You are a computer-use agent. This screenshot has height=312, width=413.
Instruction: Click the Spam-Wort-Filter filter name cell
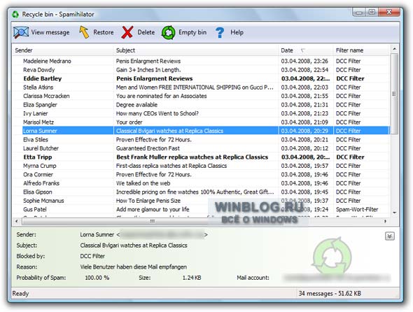[x=357, y=209]
